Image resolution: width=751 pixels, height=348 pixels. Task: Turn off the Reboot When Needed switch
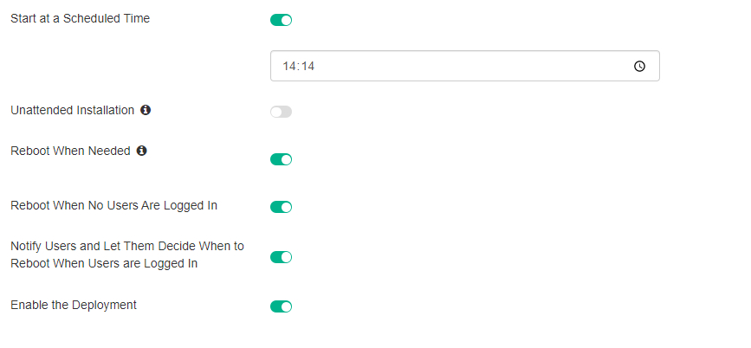pyautogui.click(x=282, y=159)
